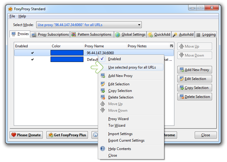Click blue color swatch for Default row
Screen dimensions: 227x162
click(67, 59)
